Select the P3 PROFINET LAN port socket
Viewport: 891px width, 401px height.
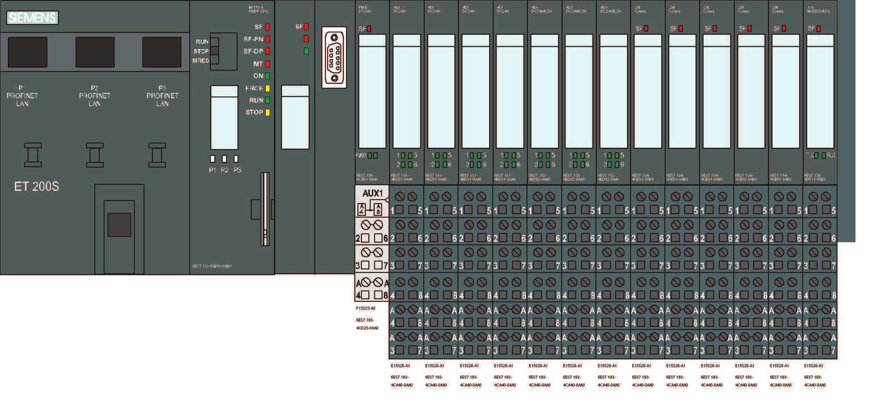[x=162, y=52]
